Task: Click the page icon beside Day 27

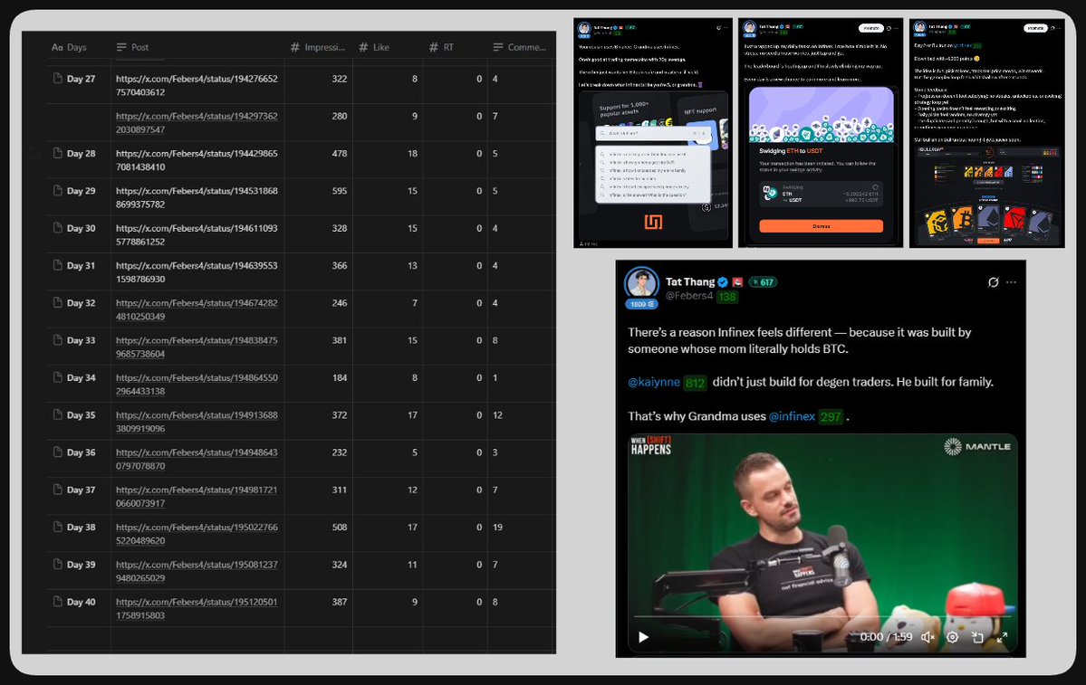Action: pos(57,78)
